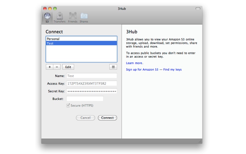
Task: Click the Edit button
Action: (x=68, y=67)
